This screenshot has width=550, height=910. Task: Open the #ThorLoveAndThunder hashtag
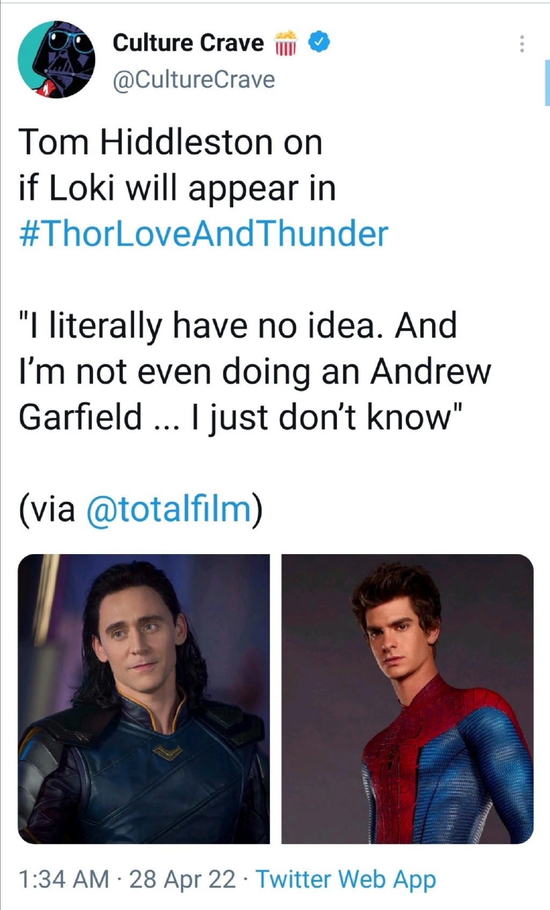(x=203, y=234)
